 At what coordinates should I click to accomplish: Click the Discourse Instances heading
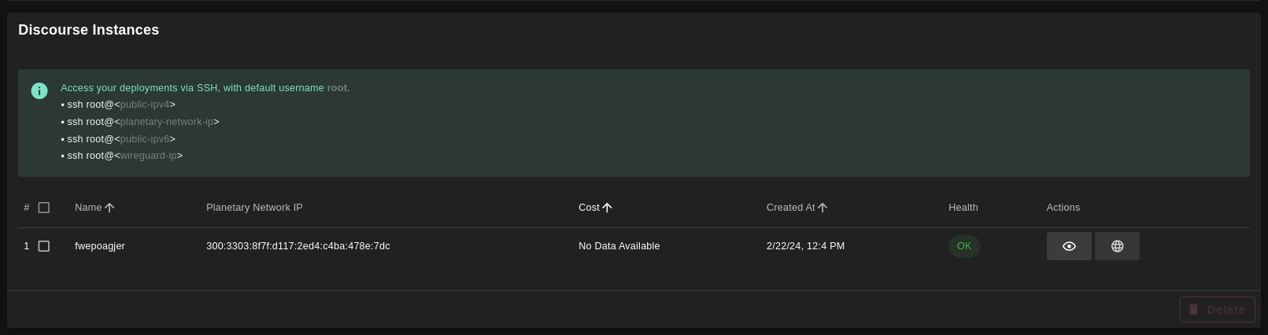(89, 30)
